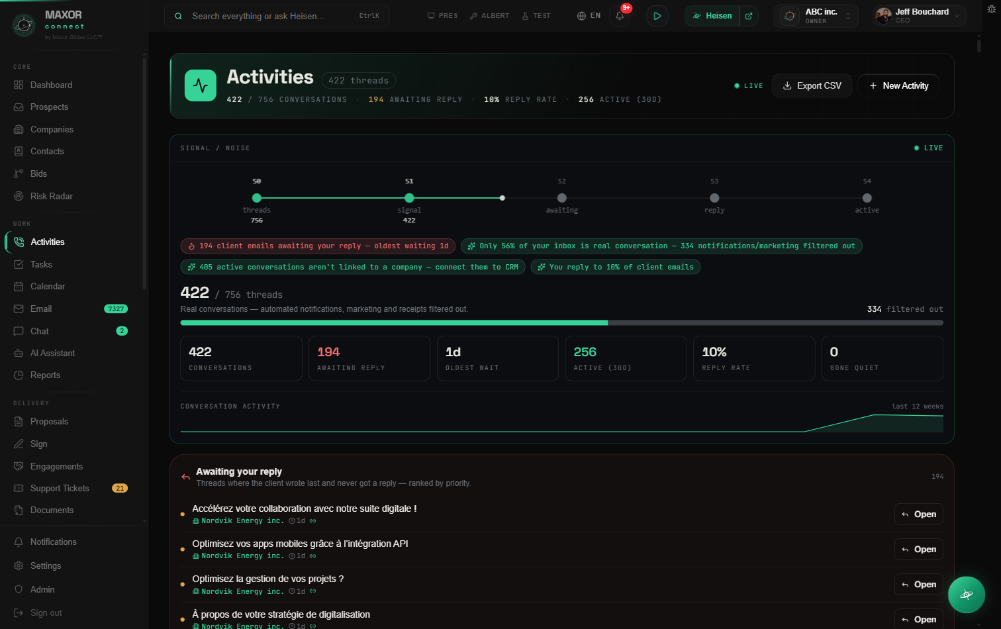Click the Export CSV button
Viewport: 1001px width, 629px height.
point(812,85)
